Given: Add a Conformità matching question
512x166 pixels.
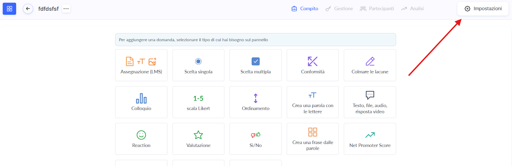Looking at the screenshot, I should tap(313, 65).
